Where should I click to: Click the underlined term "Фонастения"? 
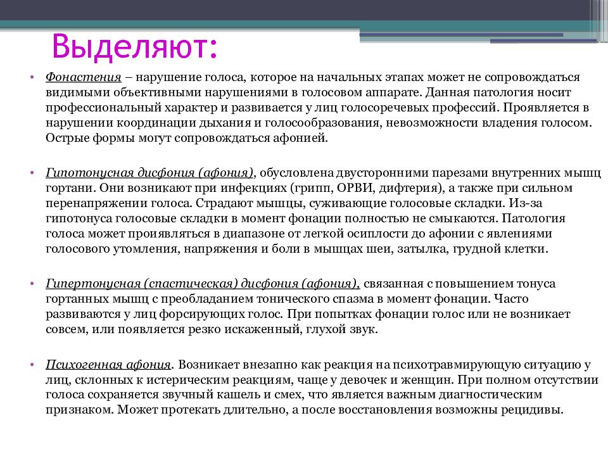pos(84,77)
